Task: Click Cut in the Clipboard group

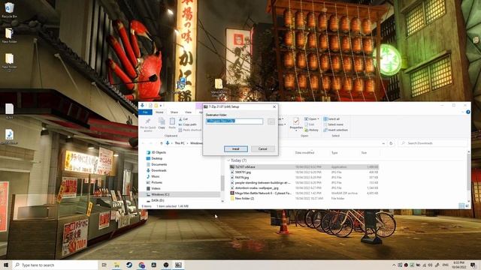Action: pyautogui.click(x=183, y=119)
